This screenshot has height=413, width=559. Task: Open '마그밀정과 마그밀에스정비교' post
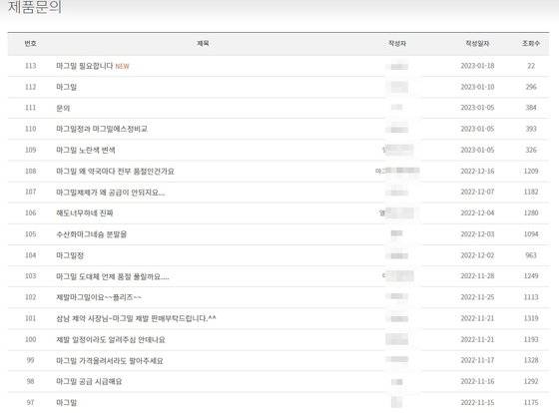(x=102, y=129)
